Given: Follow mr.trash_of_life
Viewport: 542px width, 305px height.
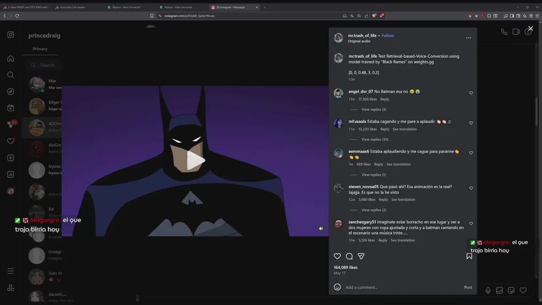Looking at the screenshot, I should tap(387, 36).
